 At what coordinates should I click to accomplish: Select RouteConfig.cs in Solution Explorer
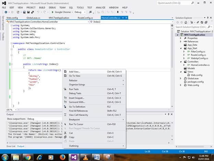198,55
